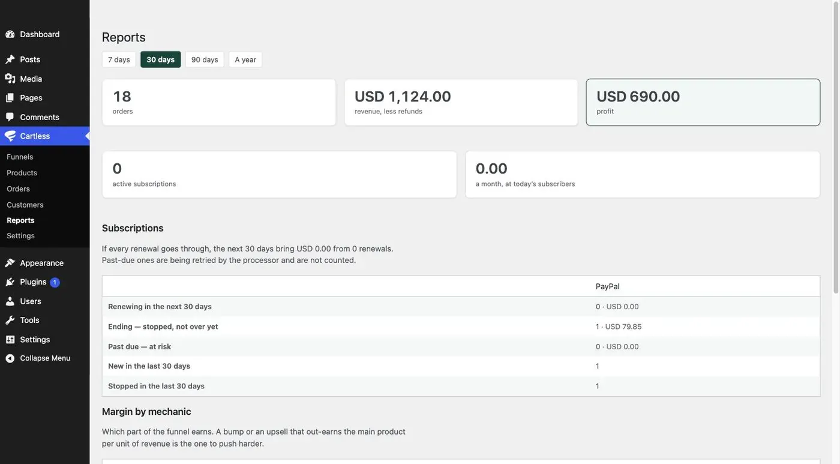Click the Settings sliders icon

[10, 340]
